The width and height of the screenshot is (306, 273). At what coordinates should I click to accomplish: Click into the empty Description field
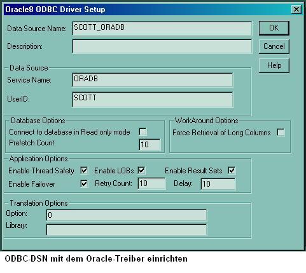tap(162, 46)
